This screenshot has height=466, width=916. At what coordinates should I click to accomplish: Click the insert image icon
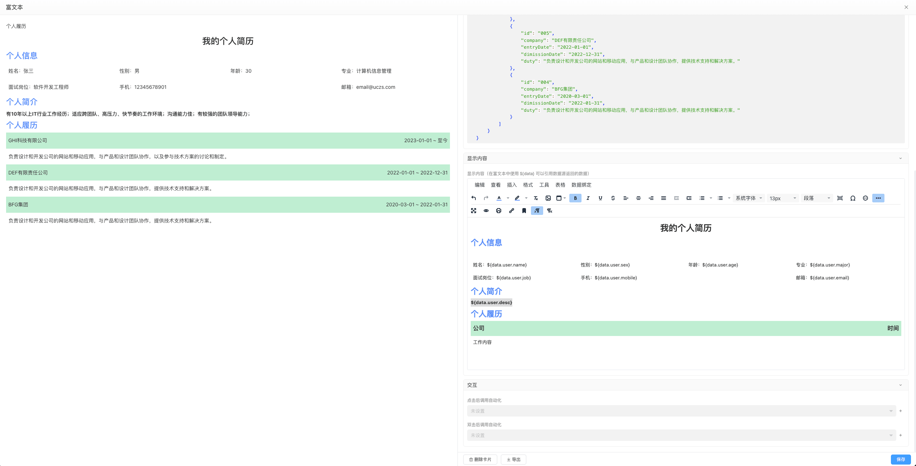click(548, 198)
